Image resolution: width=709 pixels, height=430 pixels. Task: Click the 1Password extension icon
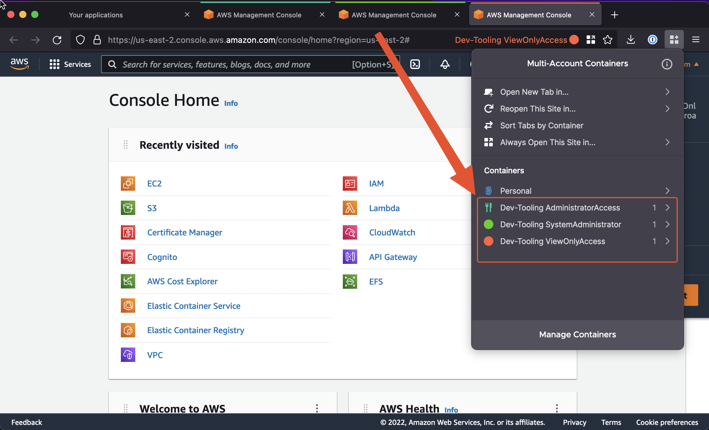tap(652, 40)
